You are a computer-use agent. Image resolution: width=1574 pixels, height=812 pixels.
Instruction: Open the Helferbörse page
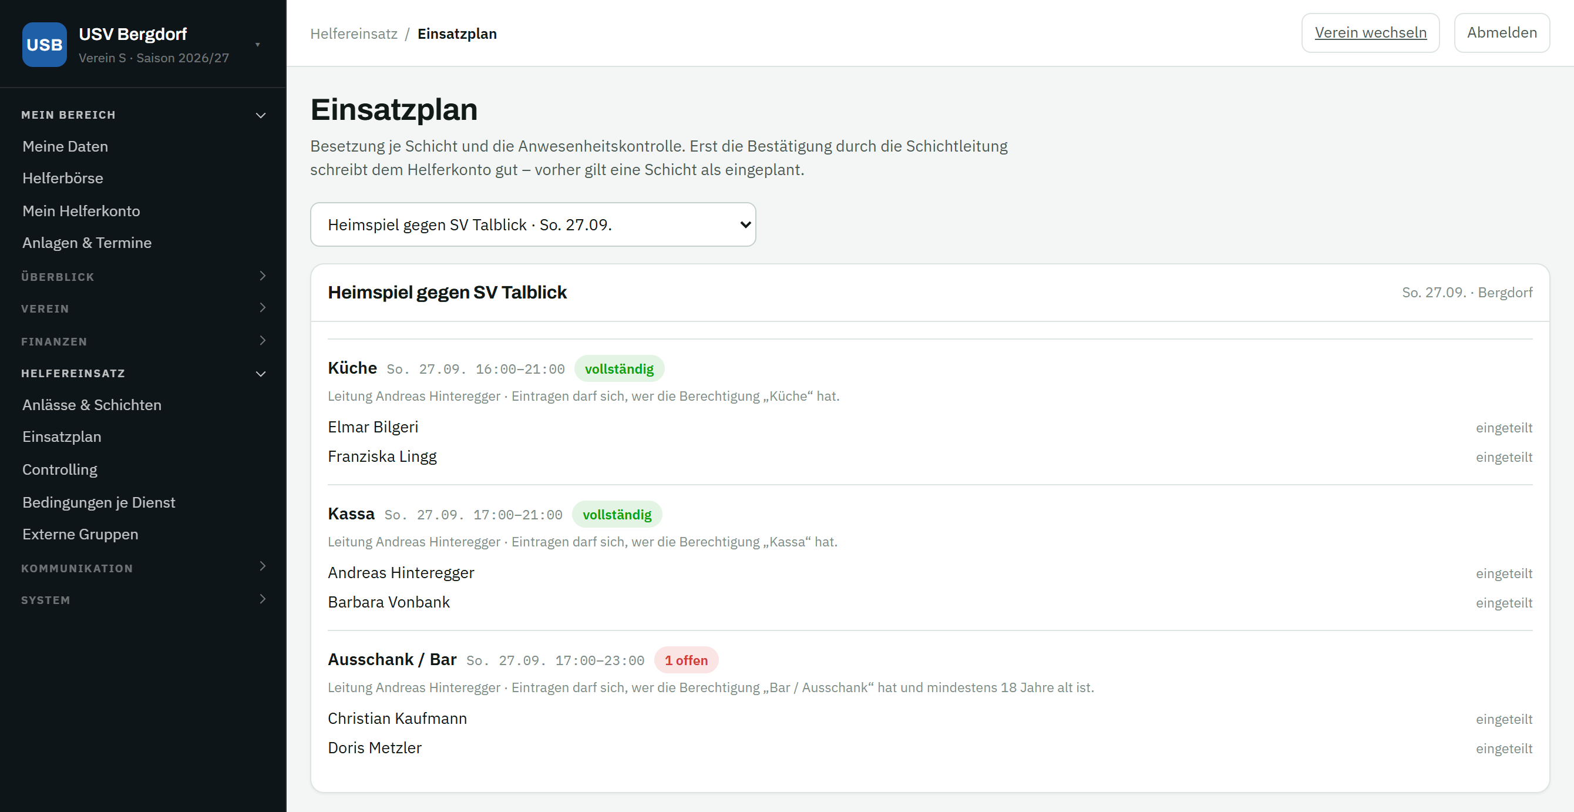tap(63, 178)
